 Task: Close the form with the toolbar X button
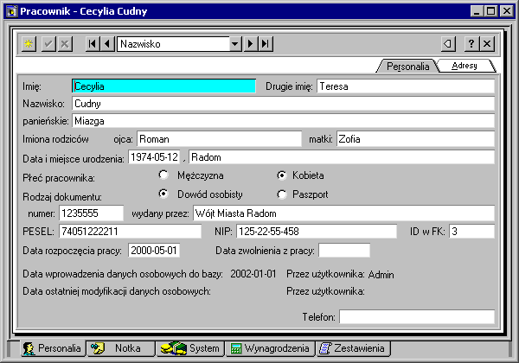(x=487, y=43)
